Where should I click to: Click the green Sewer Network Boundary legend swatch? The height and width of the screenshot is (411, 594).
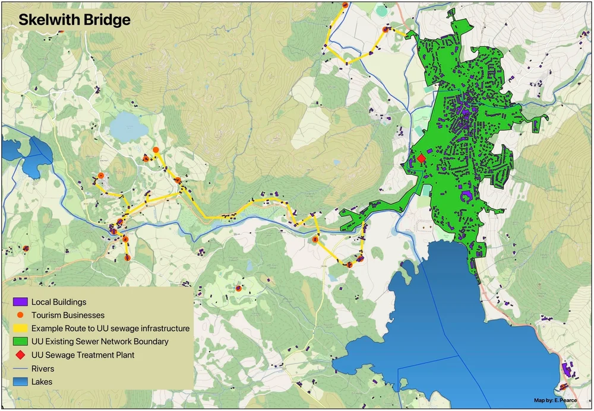point(20,342)
